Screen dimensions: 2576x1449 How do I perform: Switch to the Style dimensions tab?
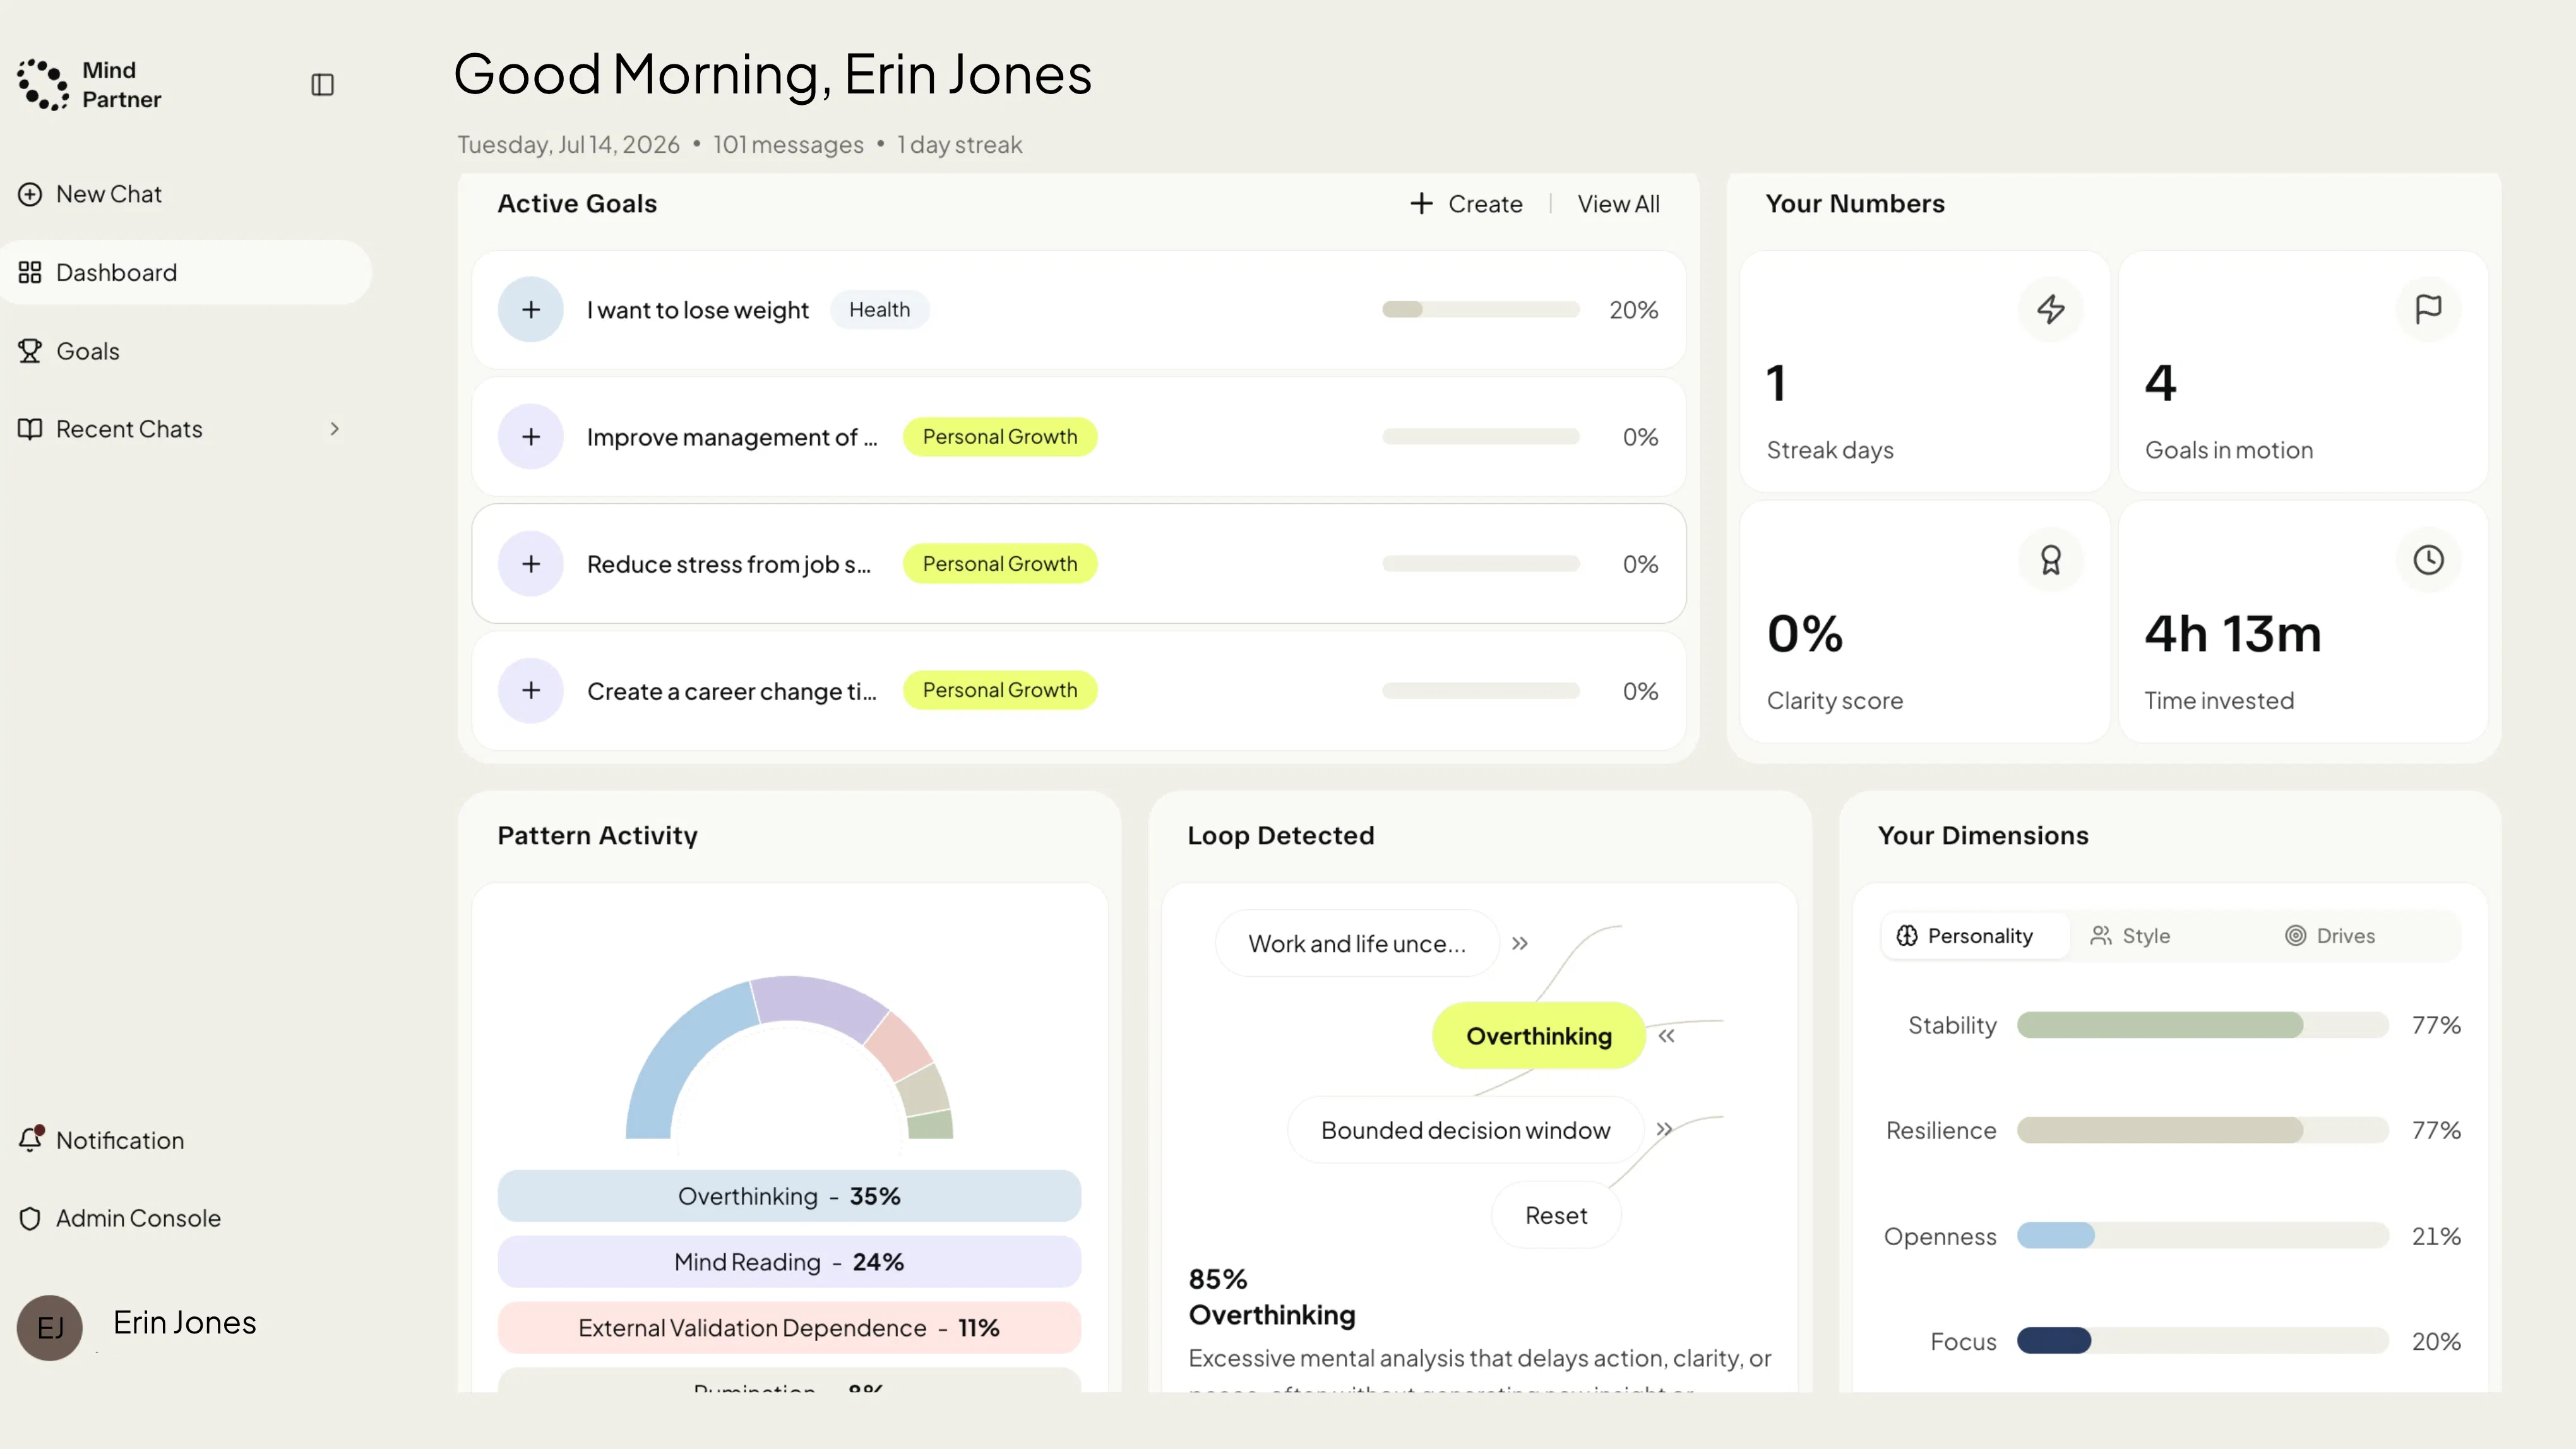[x=2131, y=936]
